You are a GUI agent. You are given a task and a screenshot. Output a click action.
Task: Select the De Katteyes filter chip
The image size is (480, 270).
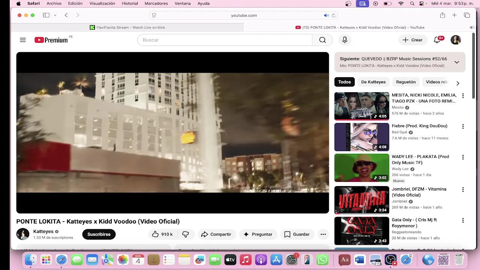[373, 82]
